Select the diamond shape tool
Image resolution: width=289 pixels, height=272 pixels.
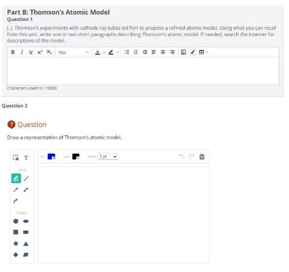click(x=16, y=255)
